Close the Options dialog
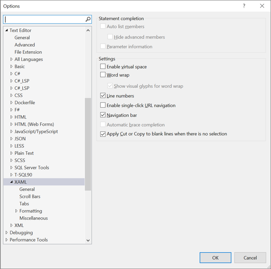The image size is (271, 269). tap(262, 6)
